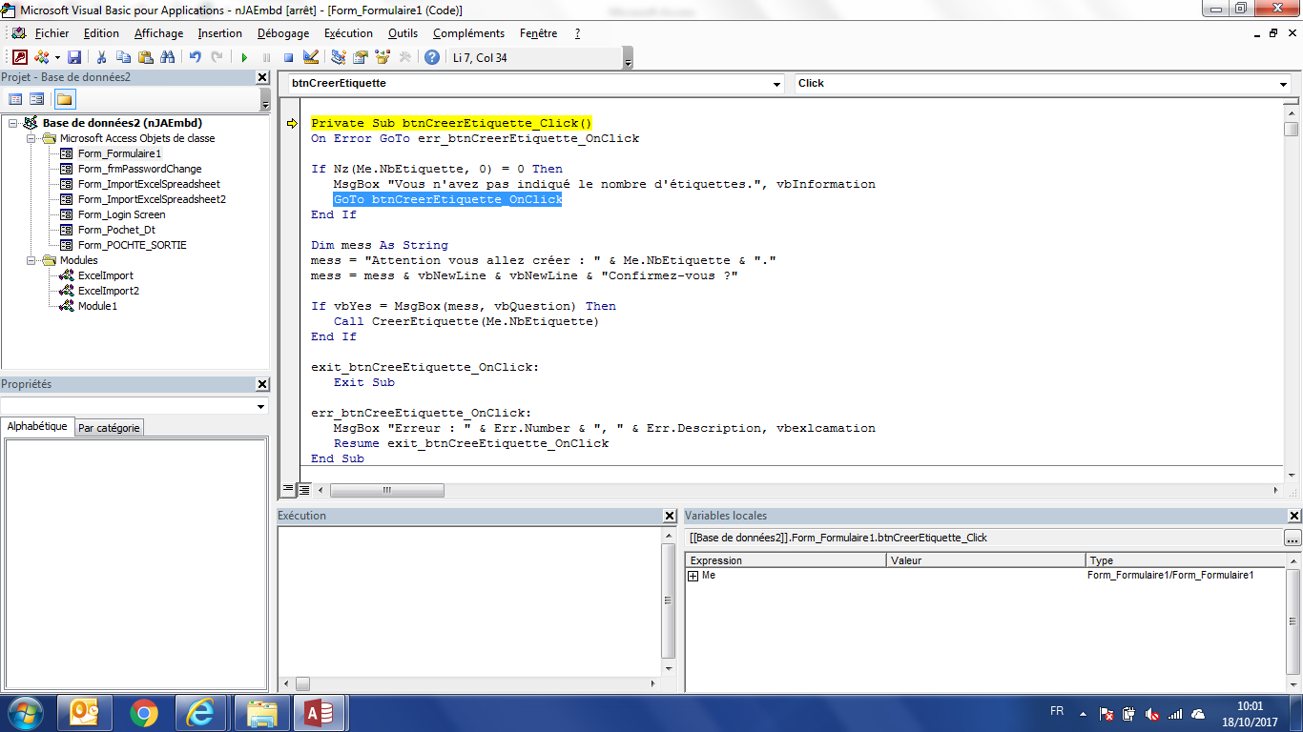This screenshot has width=1303, height=732.
Task: Open the Propriétés object dropdown
Action: tap(260, 406)
